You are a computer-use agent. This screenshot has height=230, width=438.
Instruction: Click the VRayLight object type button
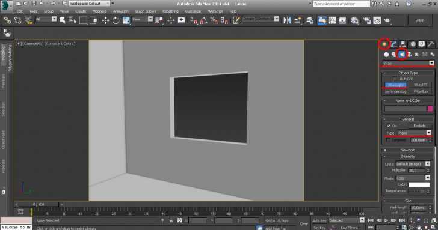[395, 85]
